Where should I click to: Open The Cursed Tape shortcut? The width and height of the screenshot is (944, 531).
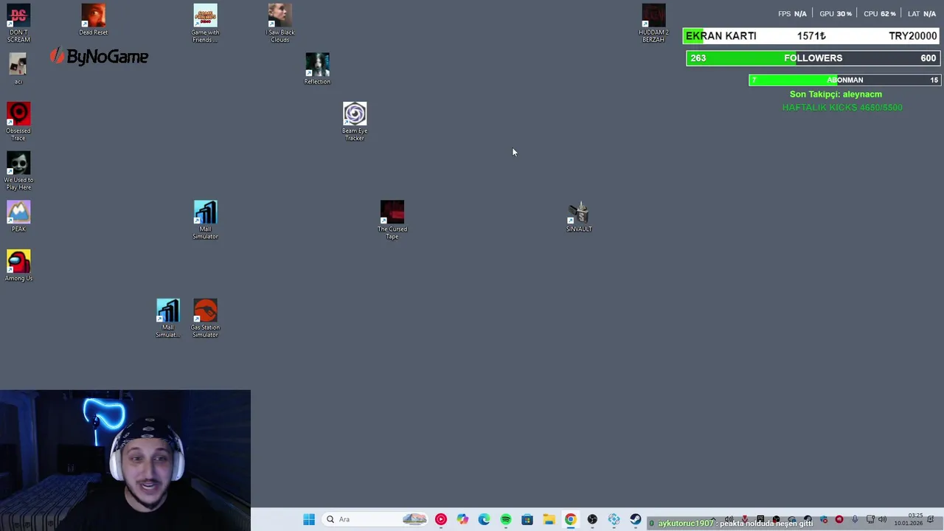click(x=392, y=220)
